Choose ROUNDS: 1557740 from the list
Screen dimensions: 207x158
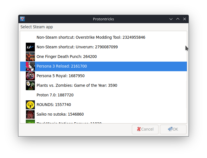[103, 105]
